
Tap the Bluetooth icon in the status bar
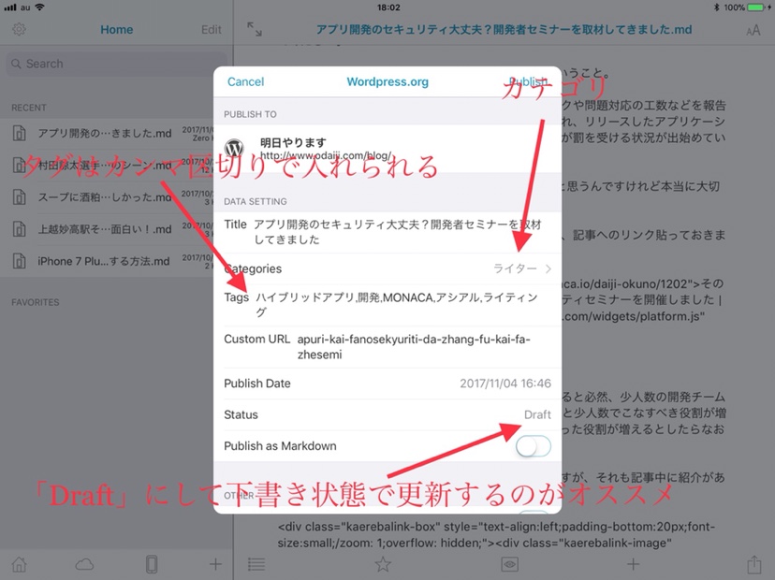coord(716,7)
